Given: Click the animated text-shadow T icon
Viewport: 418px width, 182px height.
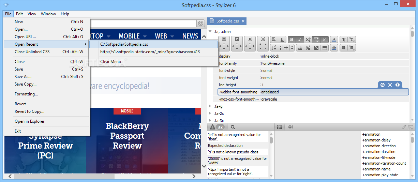Looking at the screenshot, I should [352, 40].
